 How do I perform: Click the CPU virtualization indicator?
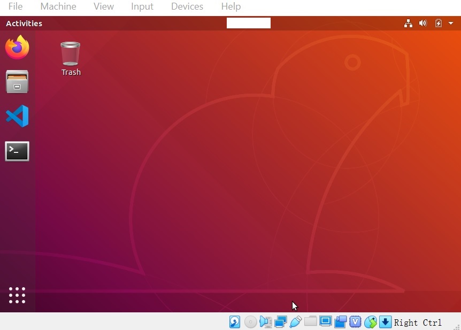point(355,322)
